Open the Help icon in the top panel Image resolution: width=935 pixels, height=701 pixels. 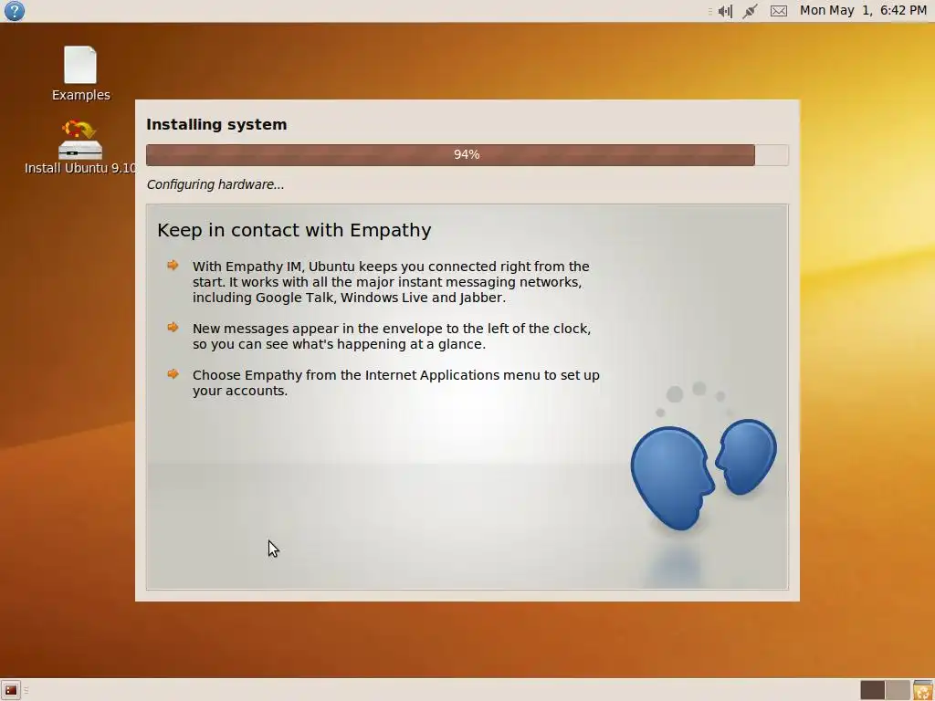tap(14, 11)
